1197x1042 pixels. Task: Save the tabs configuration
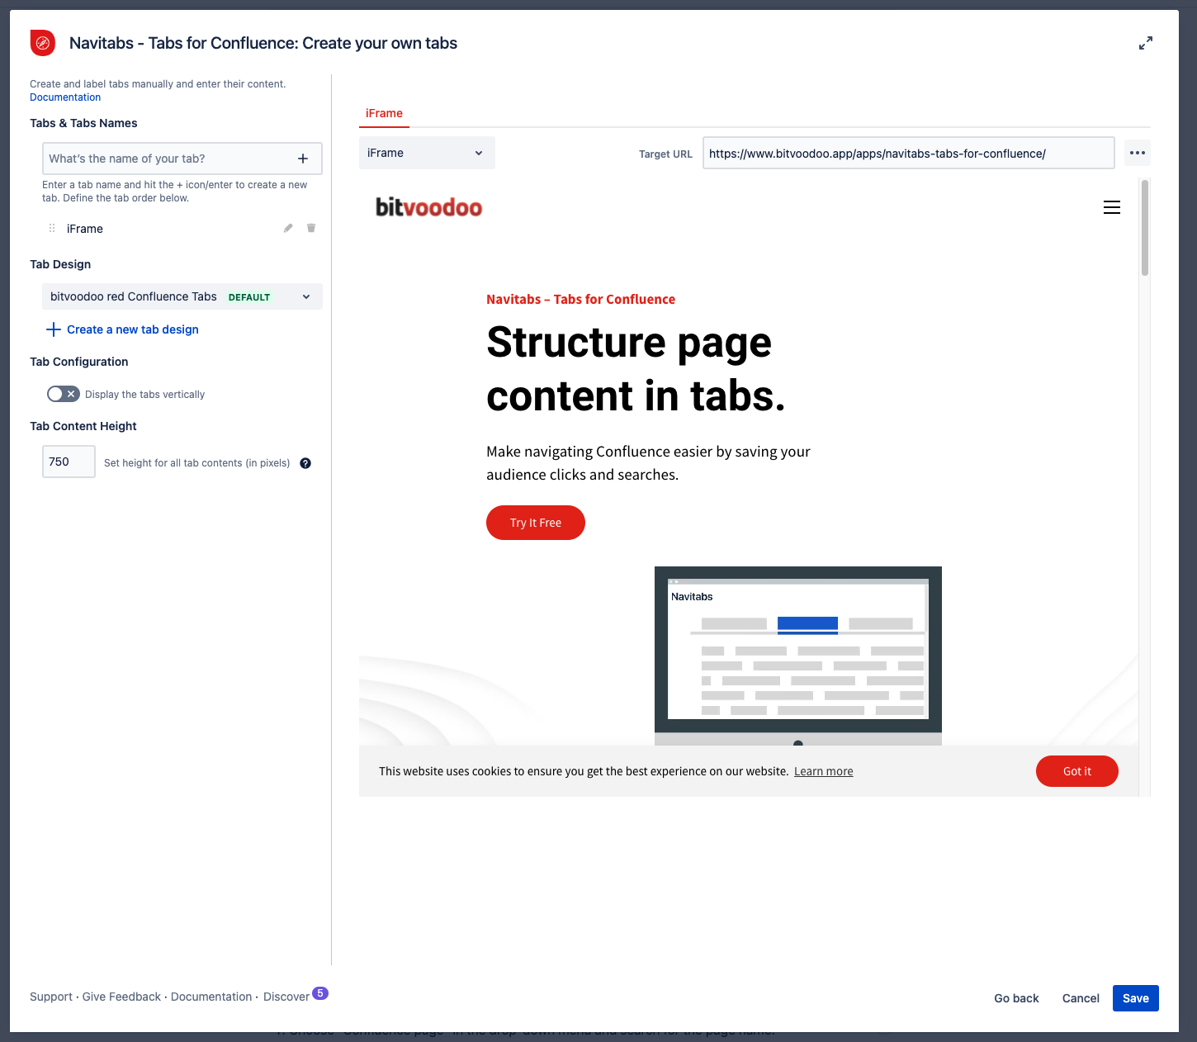coord(1136,998)
